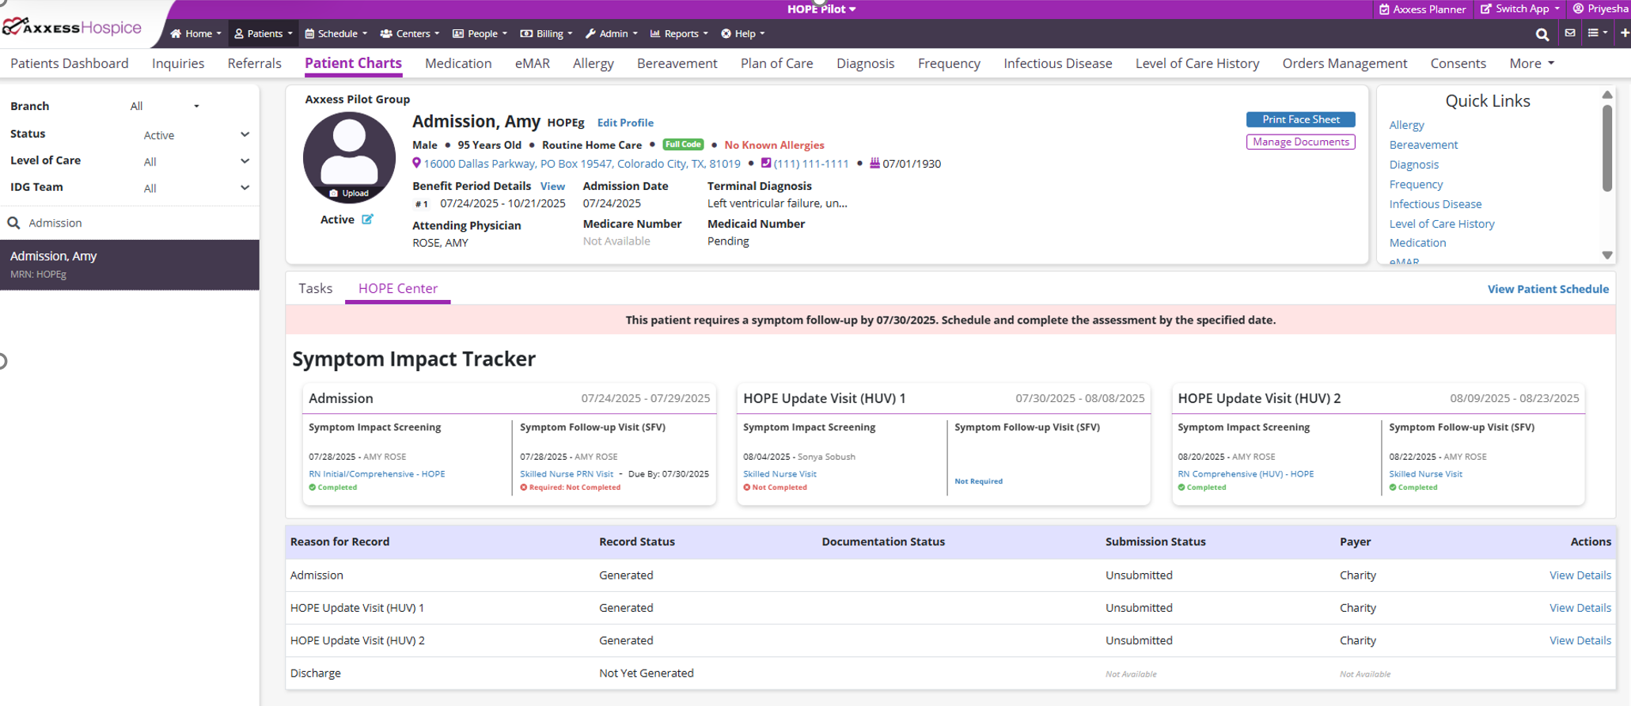
Task: Open the Home menu
Action: pos(196,34)
